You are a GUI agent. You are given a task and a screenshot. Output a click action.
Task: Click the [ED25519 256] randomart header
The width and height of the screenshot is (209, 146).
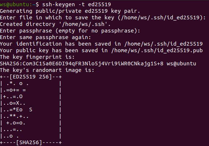(x=31, y=77)
